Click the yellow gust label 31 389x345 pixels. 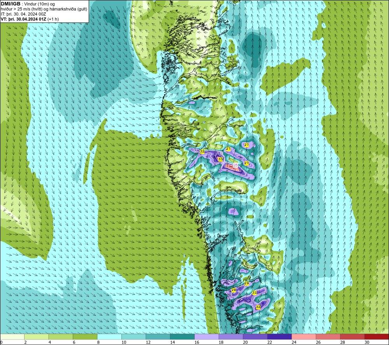(x=254, y=292)
